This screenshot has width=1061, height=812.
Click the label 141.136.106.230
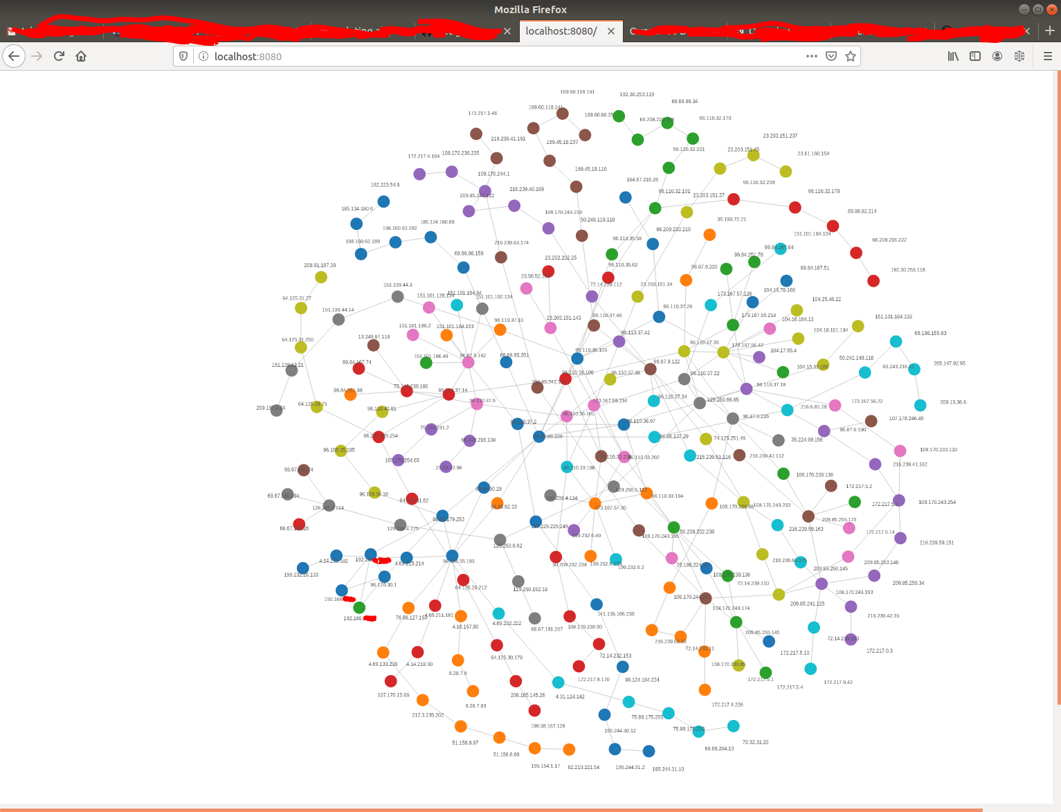click(x=615, y=614)
